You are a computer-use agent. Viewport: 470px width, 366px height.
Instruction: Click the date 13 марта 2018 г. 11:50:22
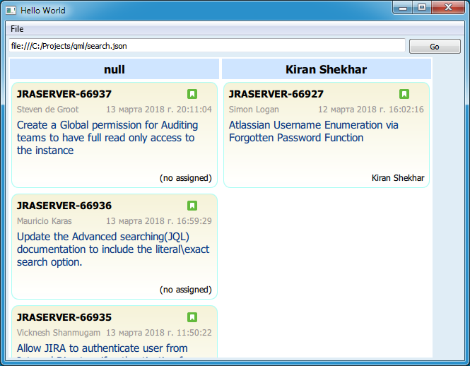[159, 332]
